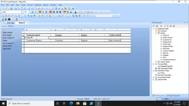Click the Insert Line tool icon
Screen dimensions: 189x106
tap(22, 16)
